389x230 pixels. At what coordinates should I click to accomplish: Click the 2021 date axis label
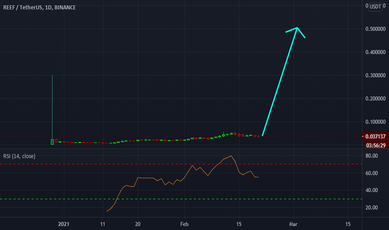pyautogui.click(x=64, y=224)
